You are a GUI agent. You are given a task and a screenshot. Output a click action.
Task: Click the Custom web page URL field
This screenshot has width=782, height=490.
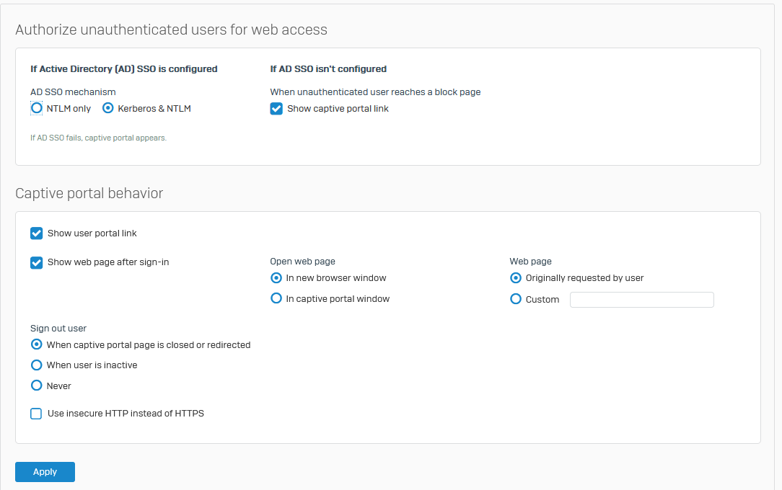(642, 300)
